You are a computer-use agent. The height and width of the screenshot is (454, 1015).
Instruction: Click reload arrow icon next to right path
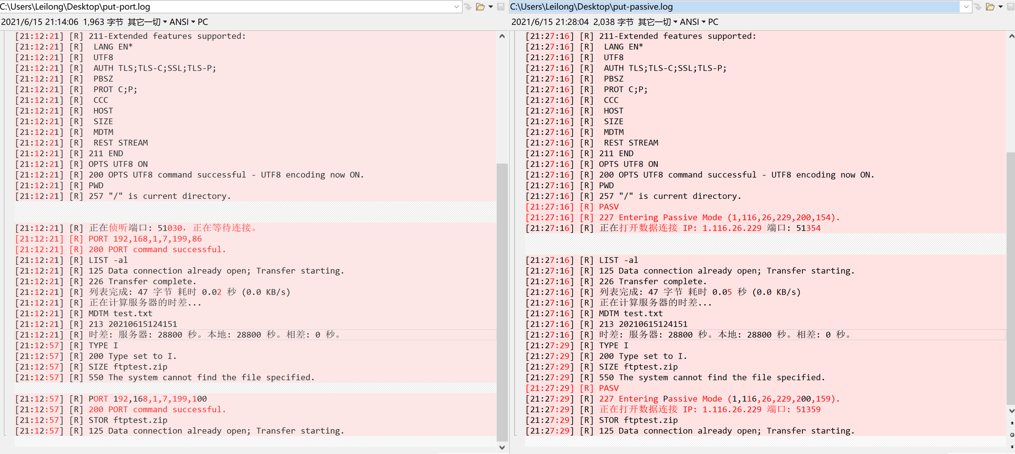pos(978,7)
